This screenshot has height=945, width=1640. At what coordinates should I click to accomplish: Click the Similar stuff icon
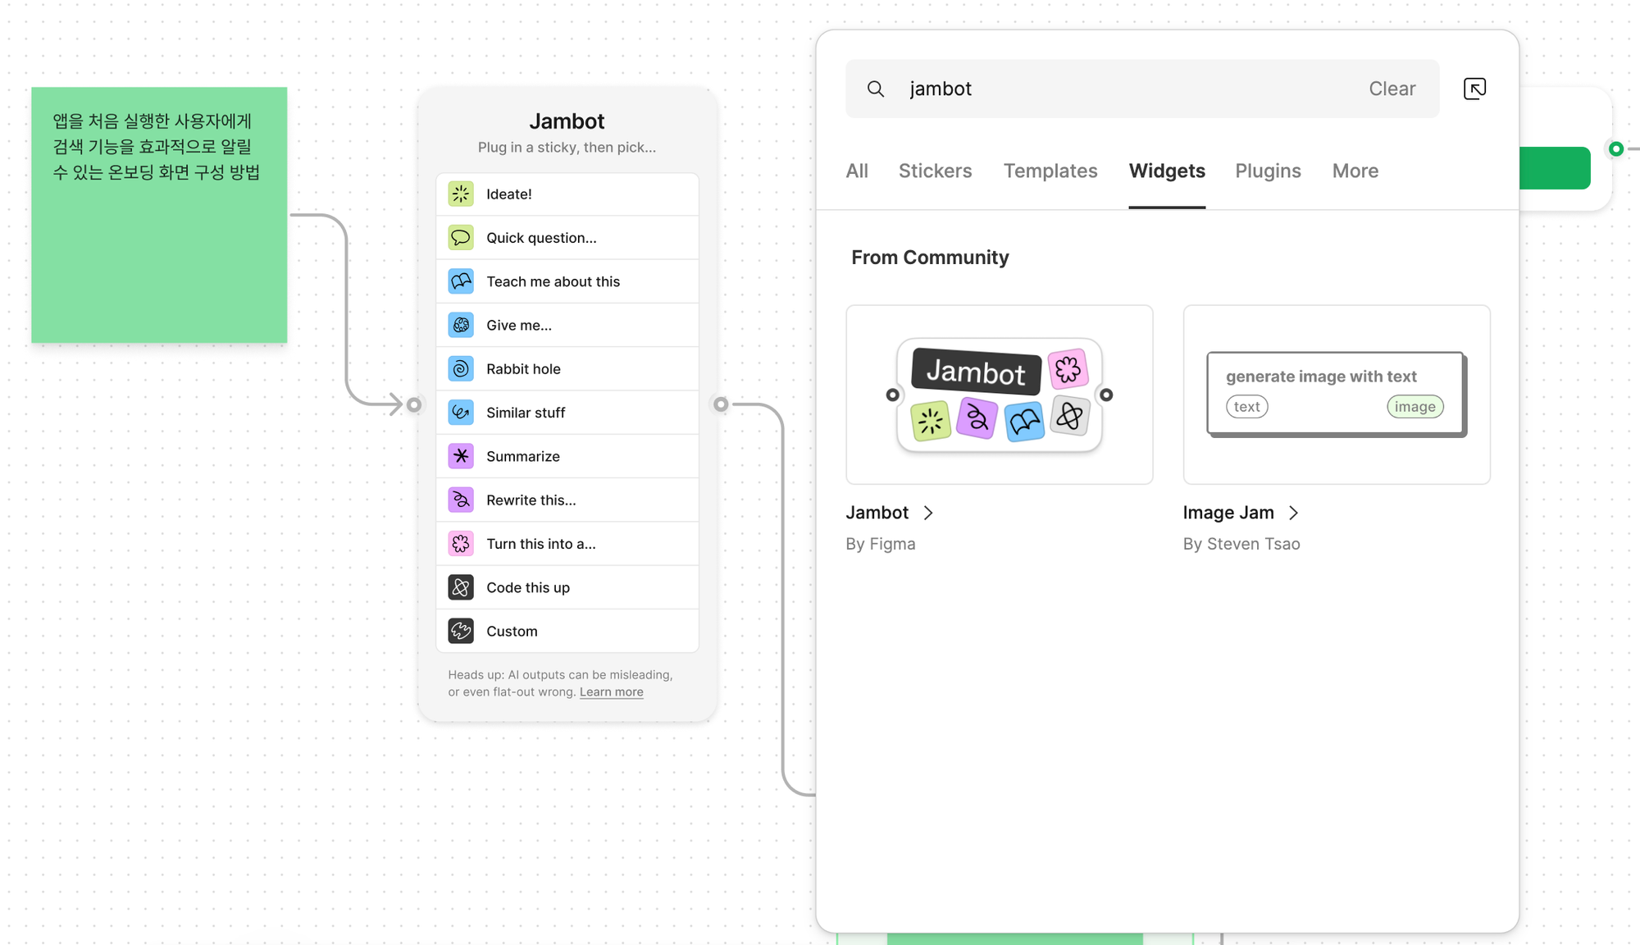pos(461,413)
